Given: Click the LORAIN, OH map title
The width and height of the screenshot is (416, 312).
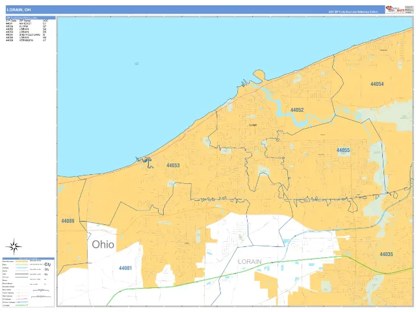Looking at the screenshot, I should click(x=19, y=10).
